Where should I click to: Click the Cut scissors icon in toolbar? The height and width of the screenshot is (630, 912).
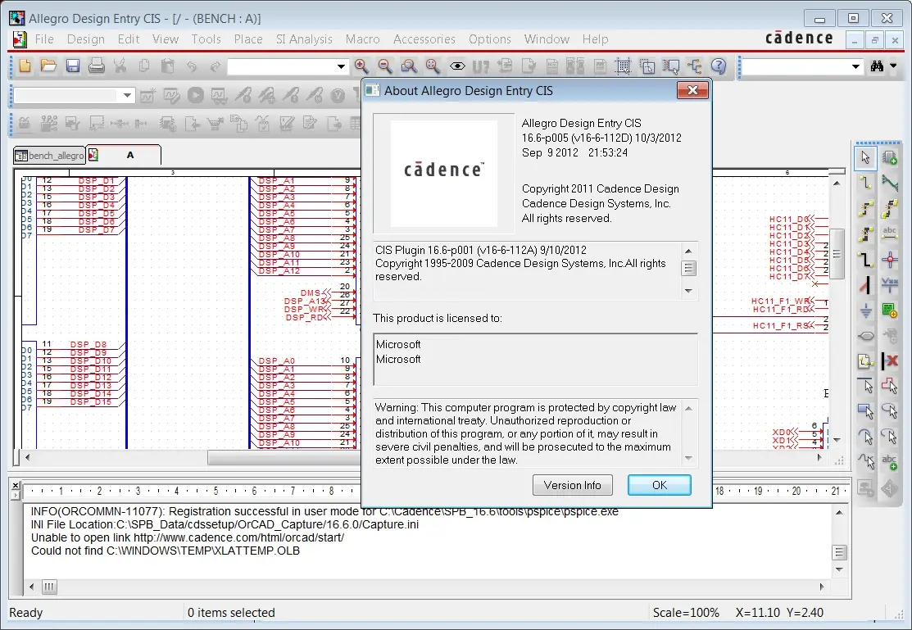tap(120, 66)
